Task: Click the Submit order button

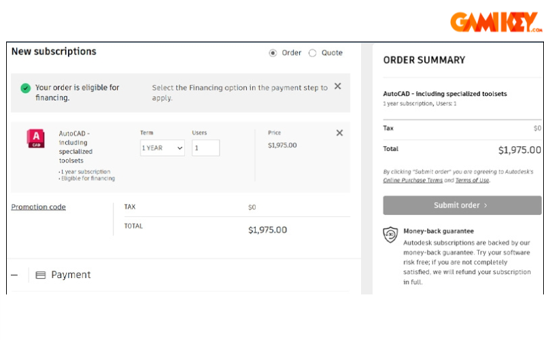Action: coord(462,205)
